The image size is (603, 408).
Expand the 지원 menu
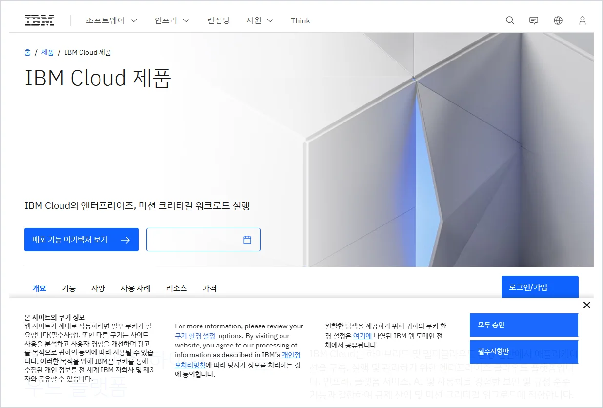tap(260, 20)
